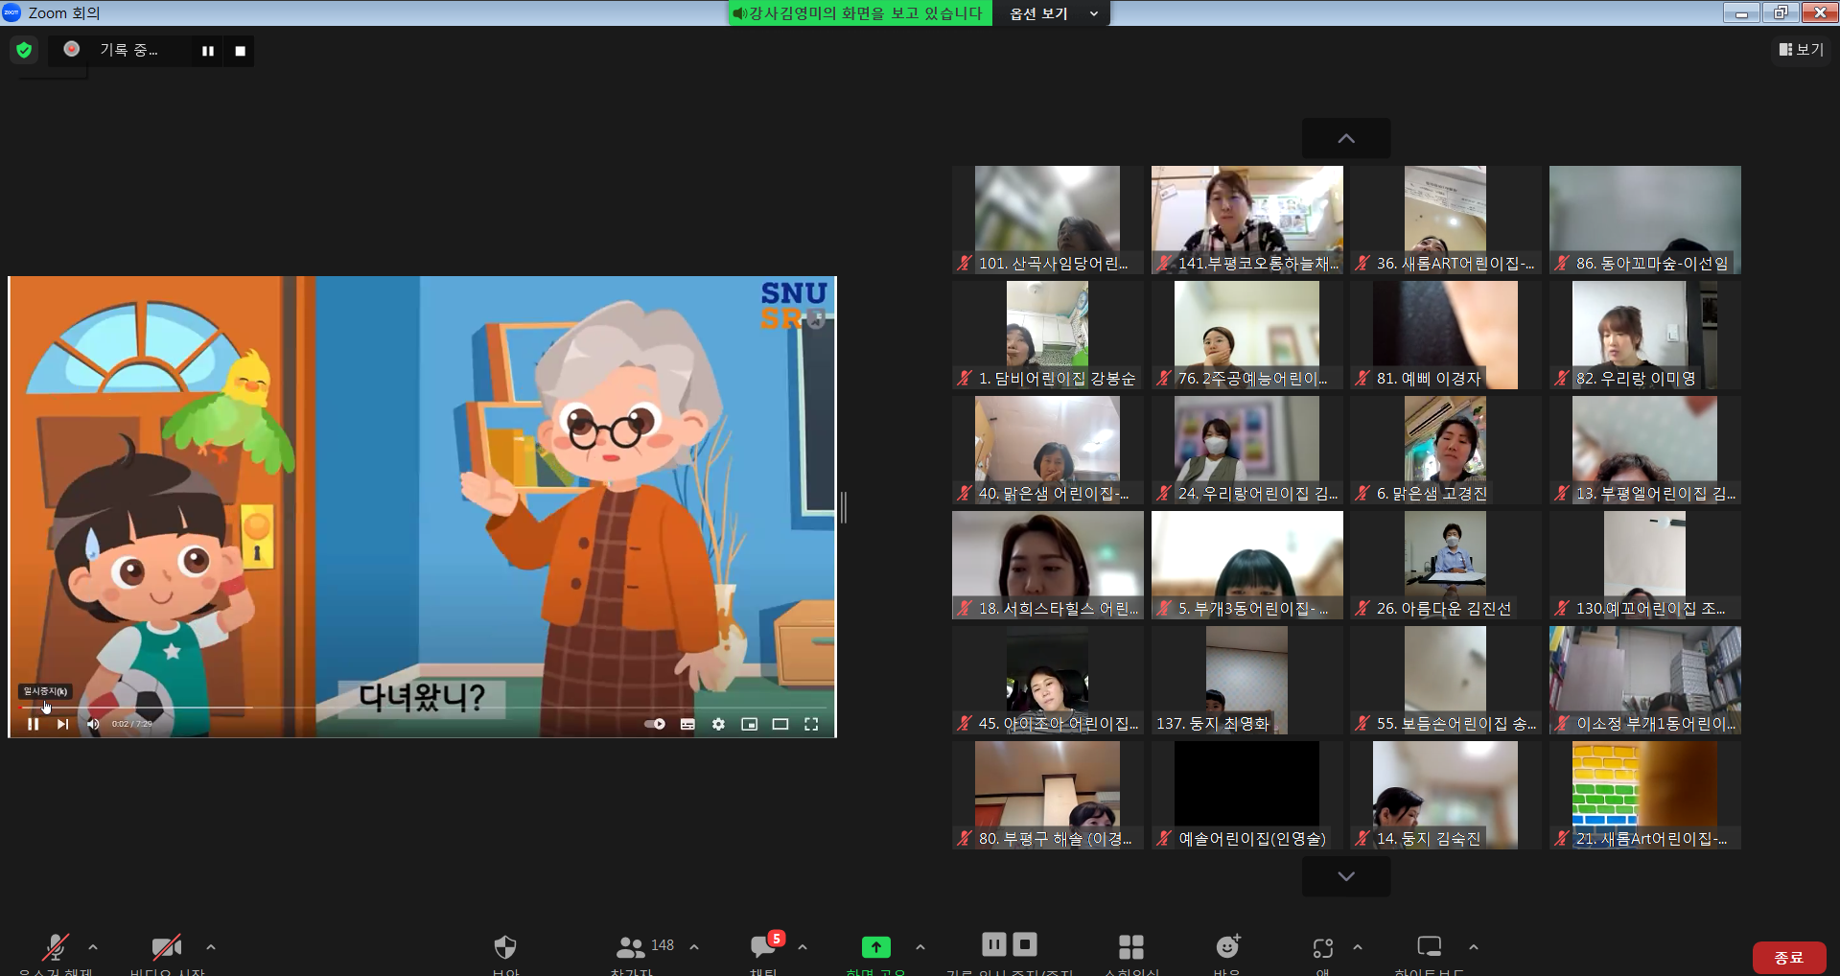
Task: Select participant 1. 담비어린이집 강봉순 thumbnail
Action: pyautogui.click(x=1047, y=335)
